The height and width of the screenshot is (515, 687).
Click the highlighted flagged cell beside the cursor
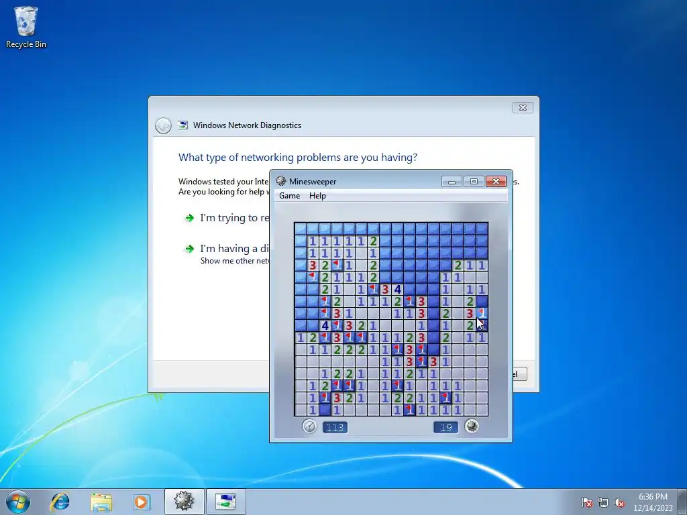pos(482,313)
